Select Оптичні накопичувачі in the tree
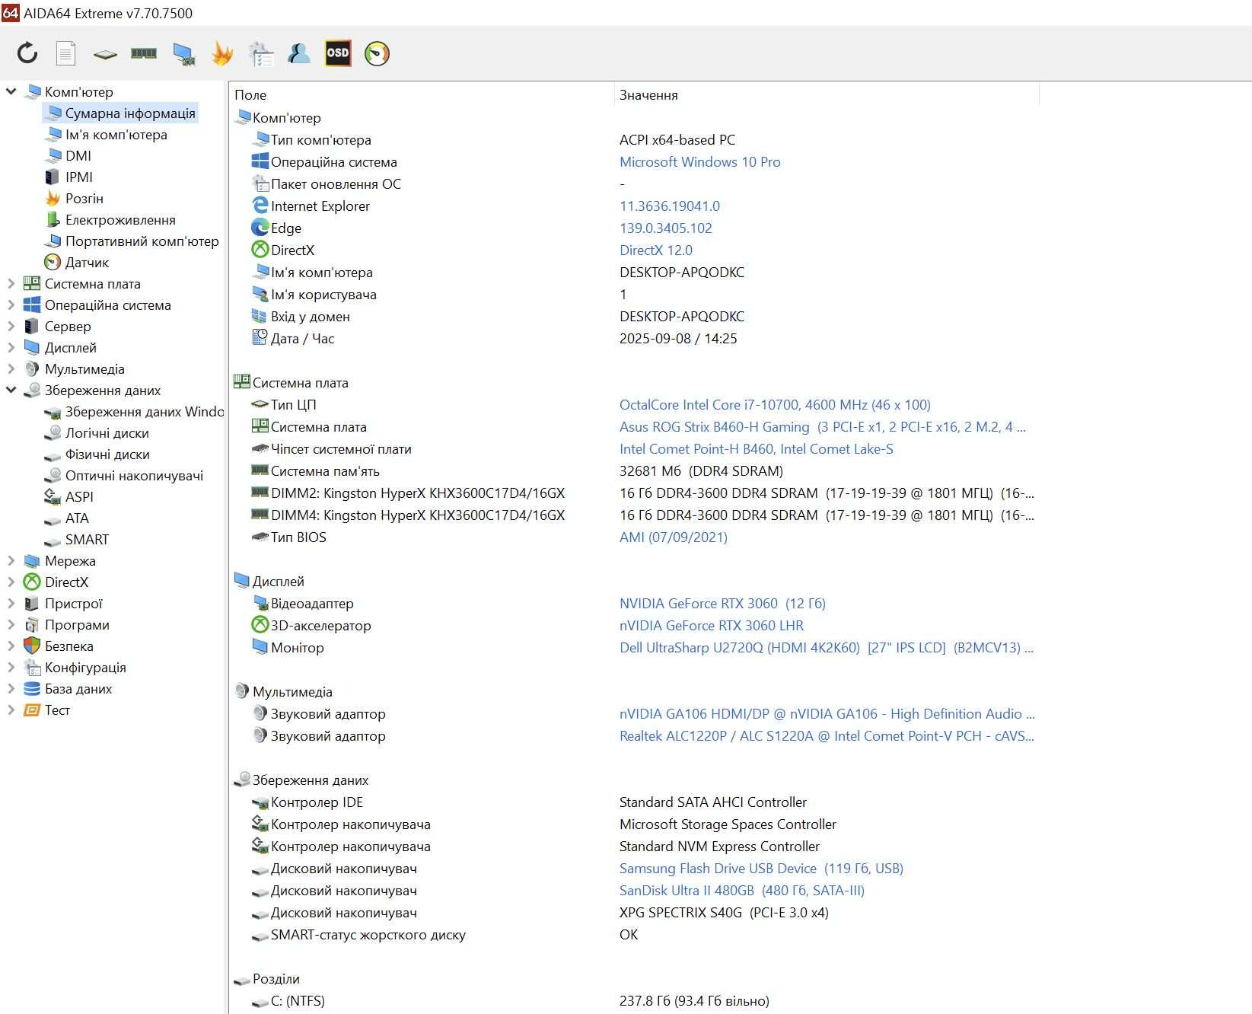Screen dimensions: 1252x1014 134,475
